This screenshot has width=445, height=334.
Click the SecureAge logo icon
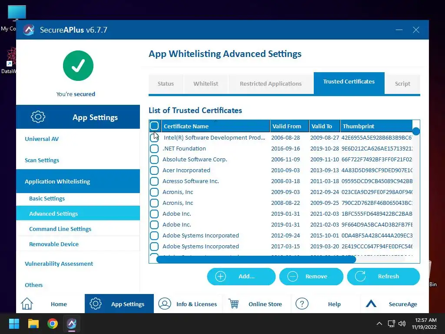[x=371, y=304]
